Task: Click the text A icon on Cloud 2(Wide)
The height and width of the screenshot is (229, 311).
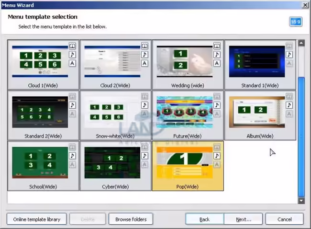Action: [x=144, y=63]
